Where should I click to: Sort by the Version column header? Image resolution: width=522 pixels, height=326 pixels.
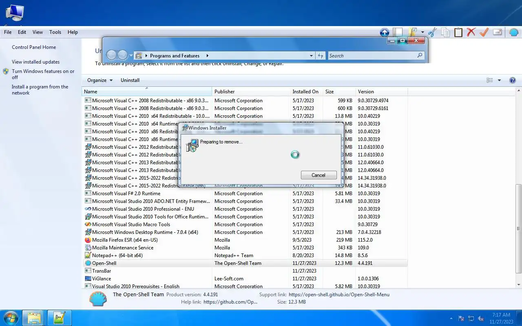(x=381, y=92)
